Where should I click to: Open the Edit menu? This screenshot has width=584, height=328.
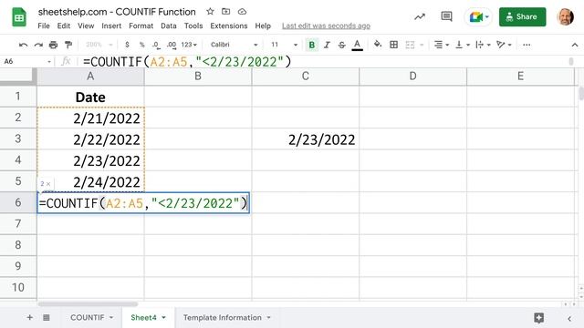(x=64, y=26)
